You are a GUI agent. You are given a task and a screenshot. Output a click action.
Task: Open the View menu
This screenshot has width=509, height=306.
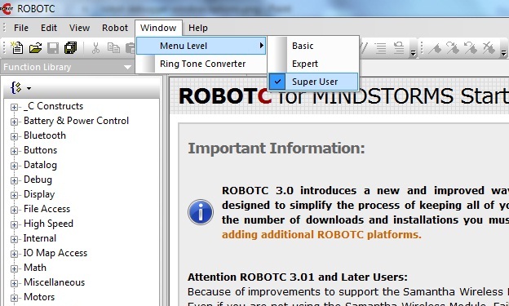click(x=79, y=28)
